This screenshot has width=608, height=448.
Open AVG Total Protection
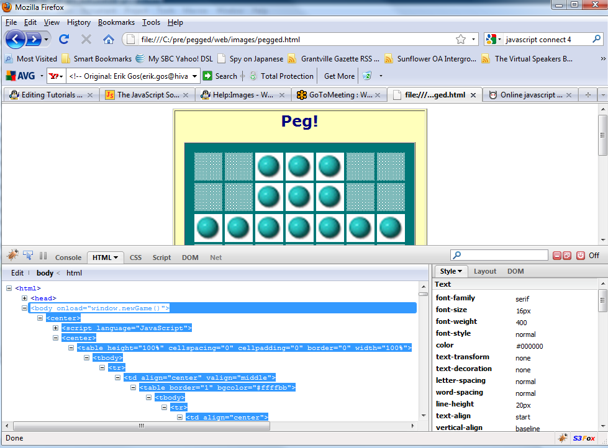pos(281,76)
